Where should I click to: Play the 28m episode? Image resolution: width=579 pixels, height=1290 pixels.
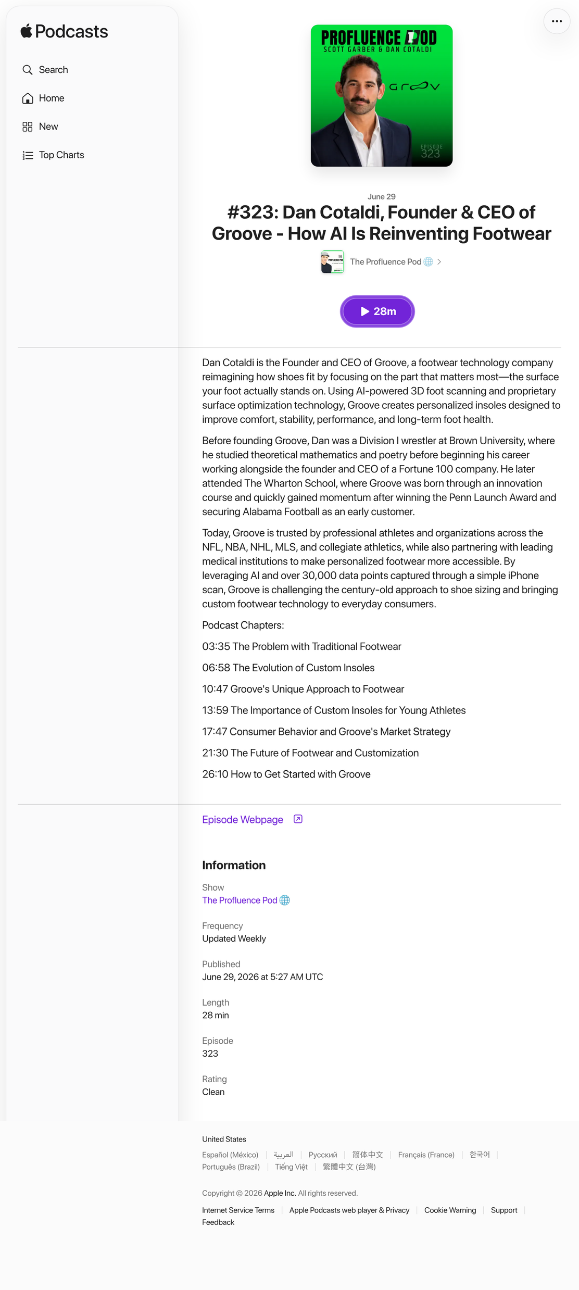click(x=377, y=311)
